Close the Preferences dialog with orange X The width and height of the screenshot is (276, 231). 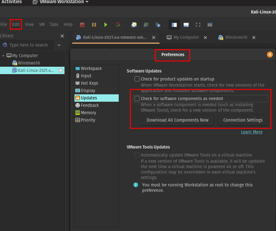coord(270,55)
